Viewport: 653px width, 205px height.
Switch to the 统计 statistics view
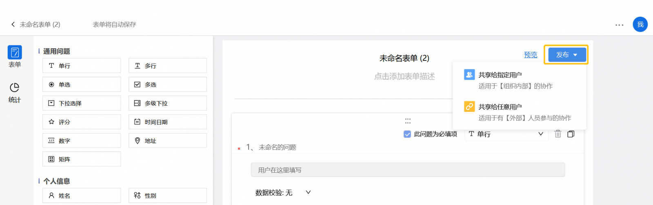[x=15, y=93]
